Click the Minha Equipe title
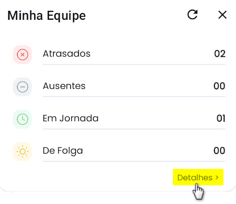 [x=47, y=15]
